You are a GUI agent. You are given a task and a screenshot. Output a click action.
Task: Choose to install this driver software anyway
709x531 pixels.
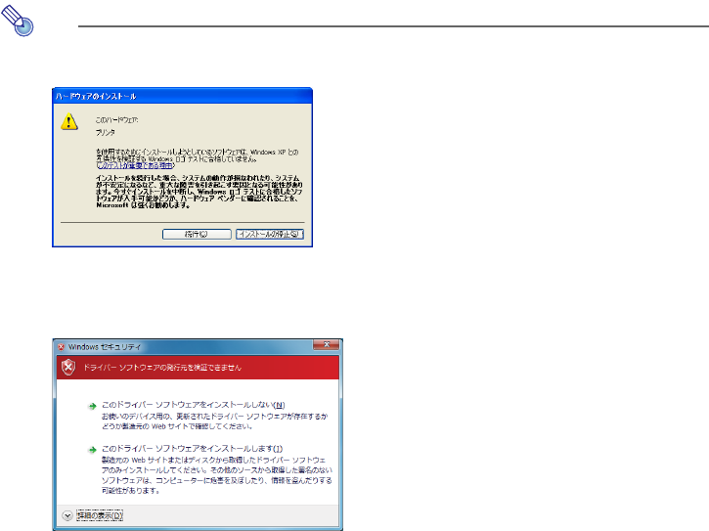click(192, 448)
